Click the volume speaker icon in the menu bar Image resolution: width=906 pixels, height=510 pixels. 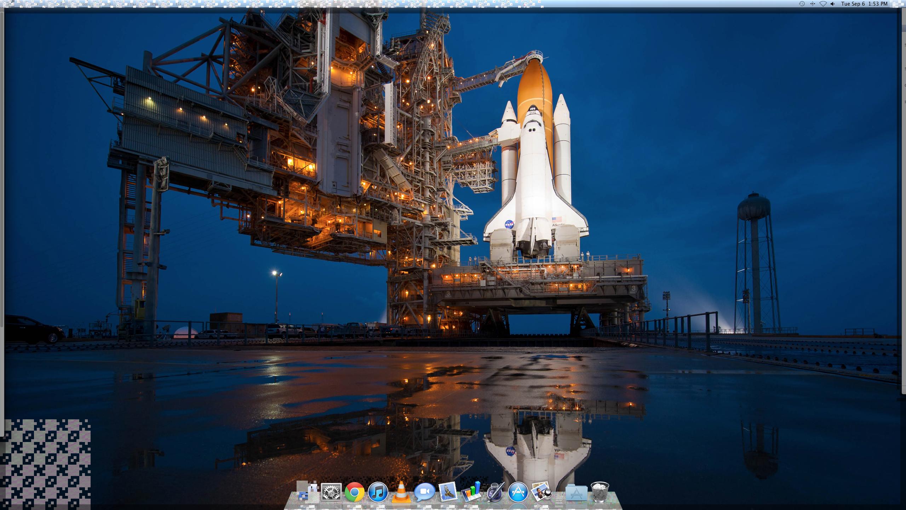833,4
